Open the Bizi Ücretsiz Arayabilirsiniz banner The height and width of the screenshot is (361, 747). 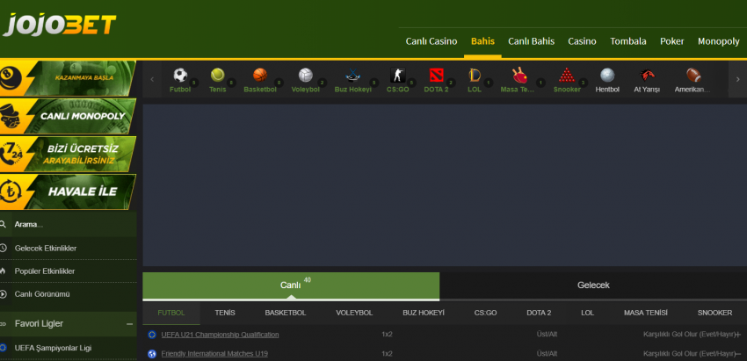(67, 155)
